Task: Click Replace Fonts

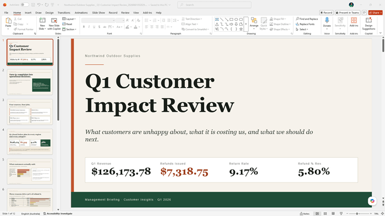Action: pos(305,24)
